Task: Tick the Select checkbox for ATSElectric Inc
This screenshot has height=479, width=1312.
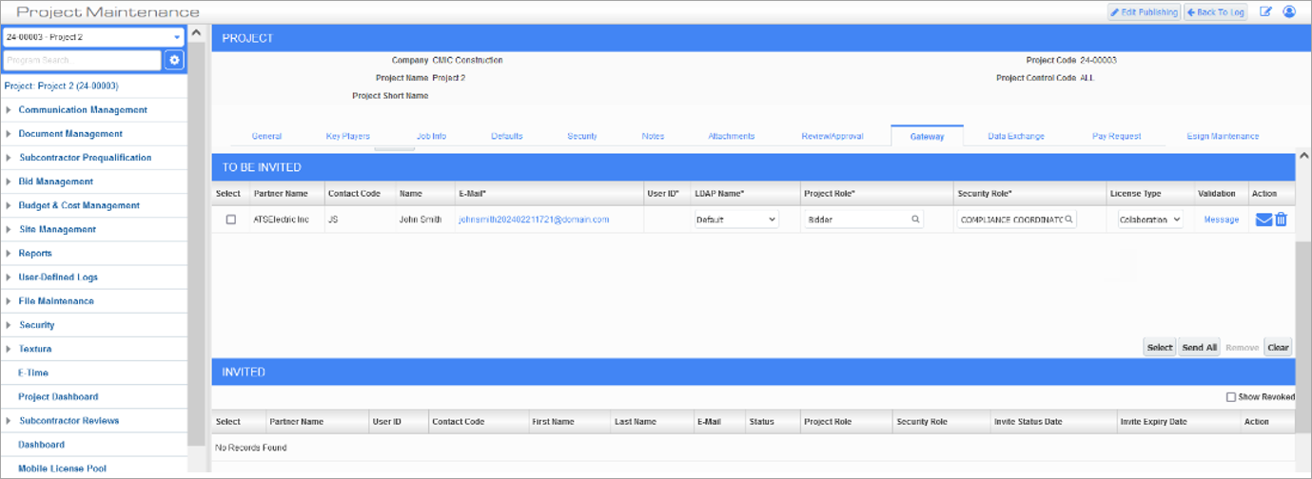Action: click(230, 220)
